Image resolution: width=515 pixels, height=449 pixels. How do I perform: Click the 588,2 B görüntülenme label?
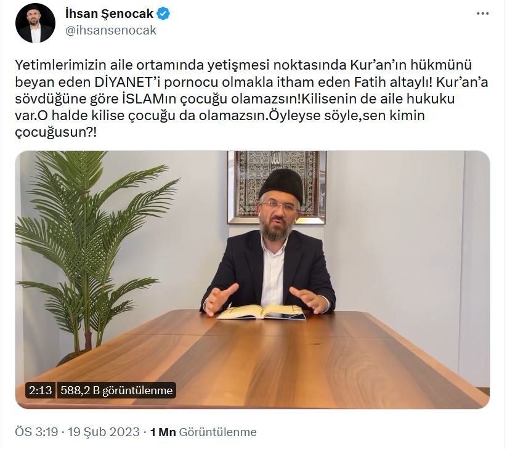pyautogui.click(x=116, y=390)
